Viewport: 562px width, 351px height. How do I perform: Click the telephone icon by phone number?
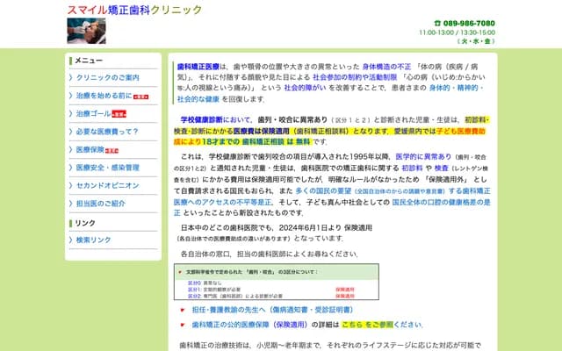437,24
